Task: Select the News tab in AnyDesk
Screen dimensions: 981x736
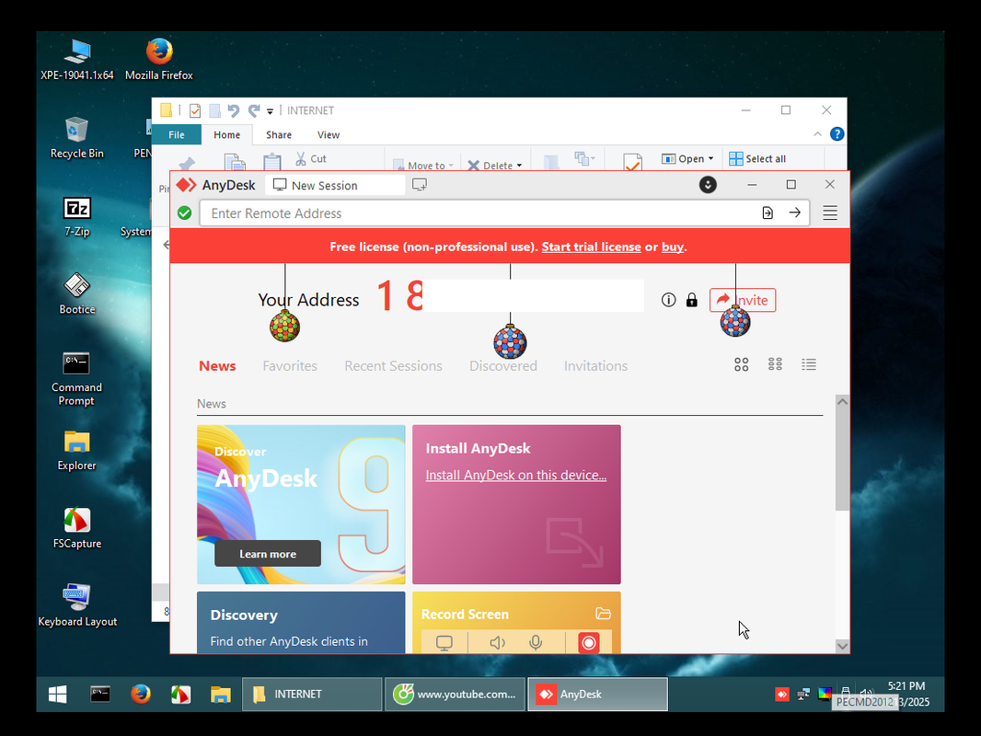Action: point(217,366)
